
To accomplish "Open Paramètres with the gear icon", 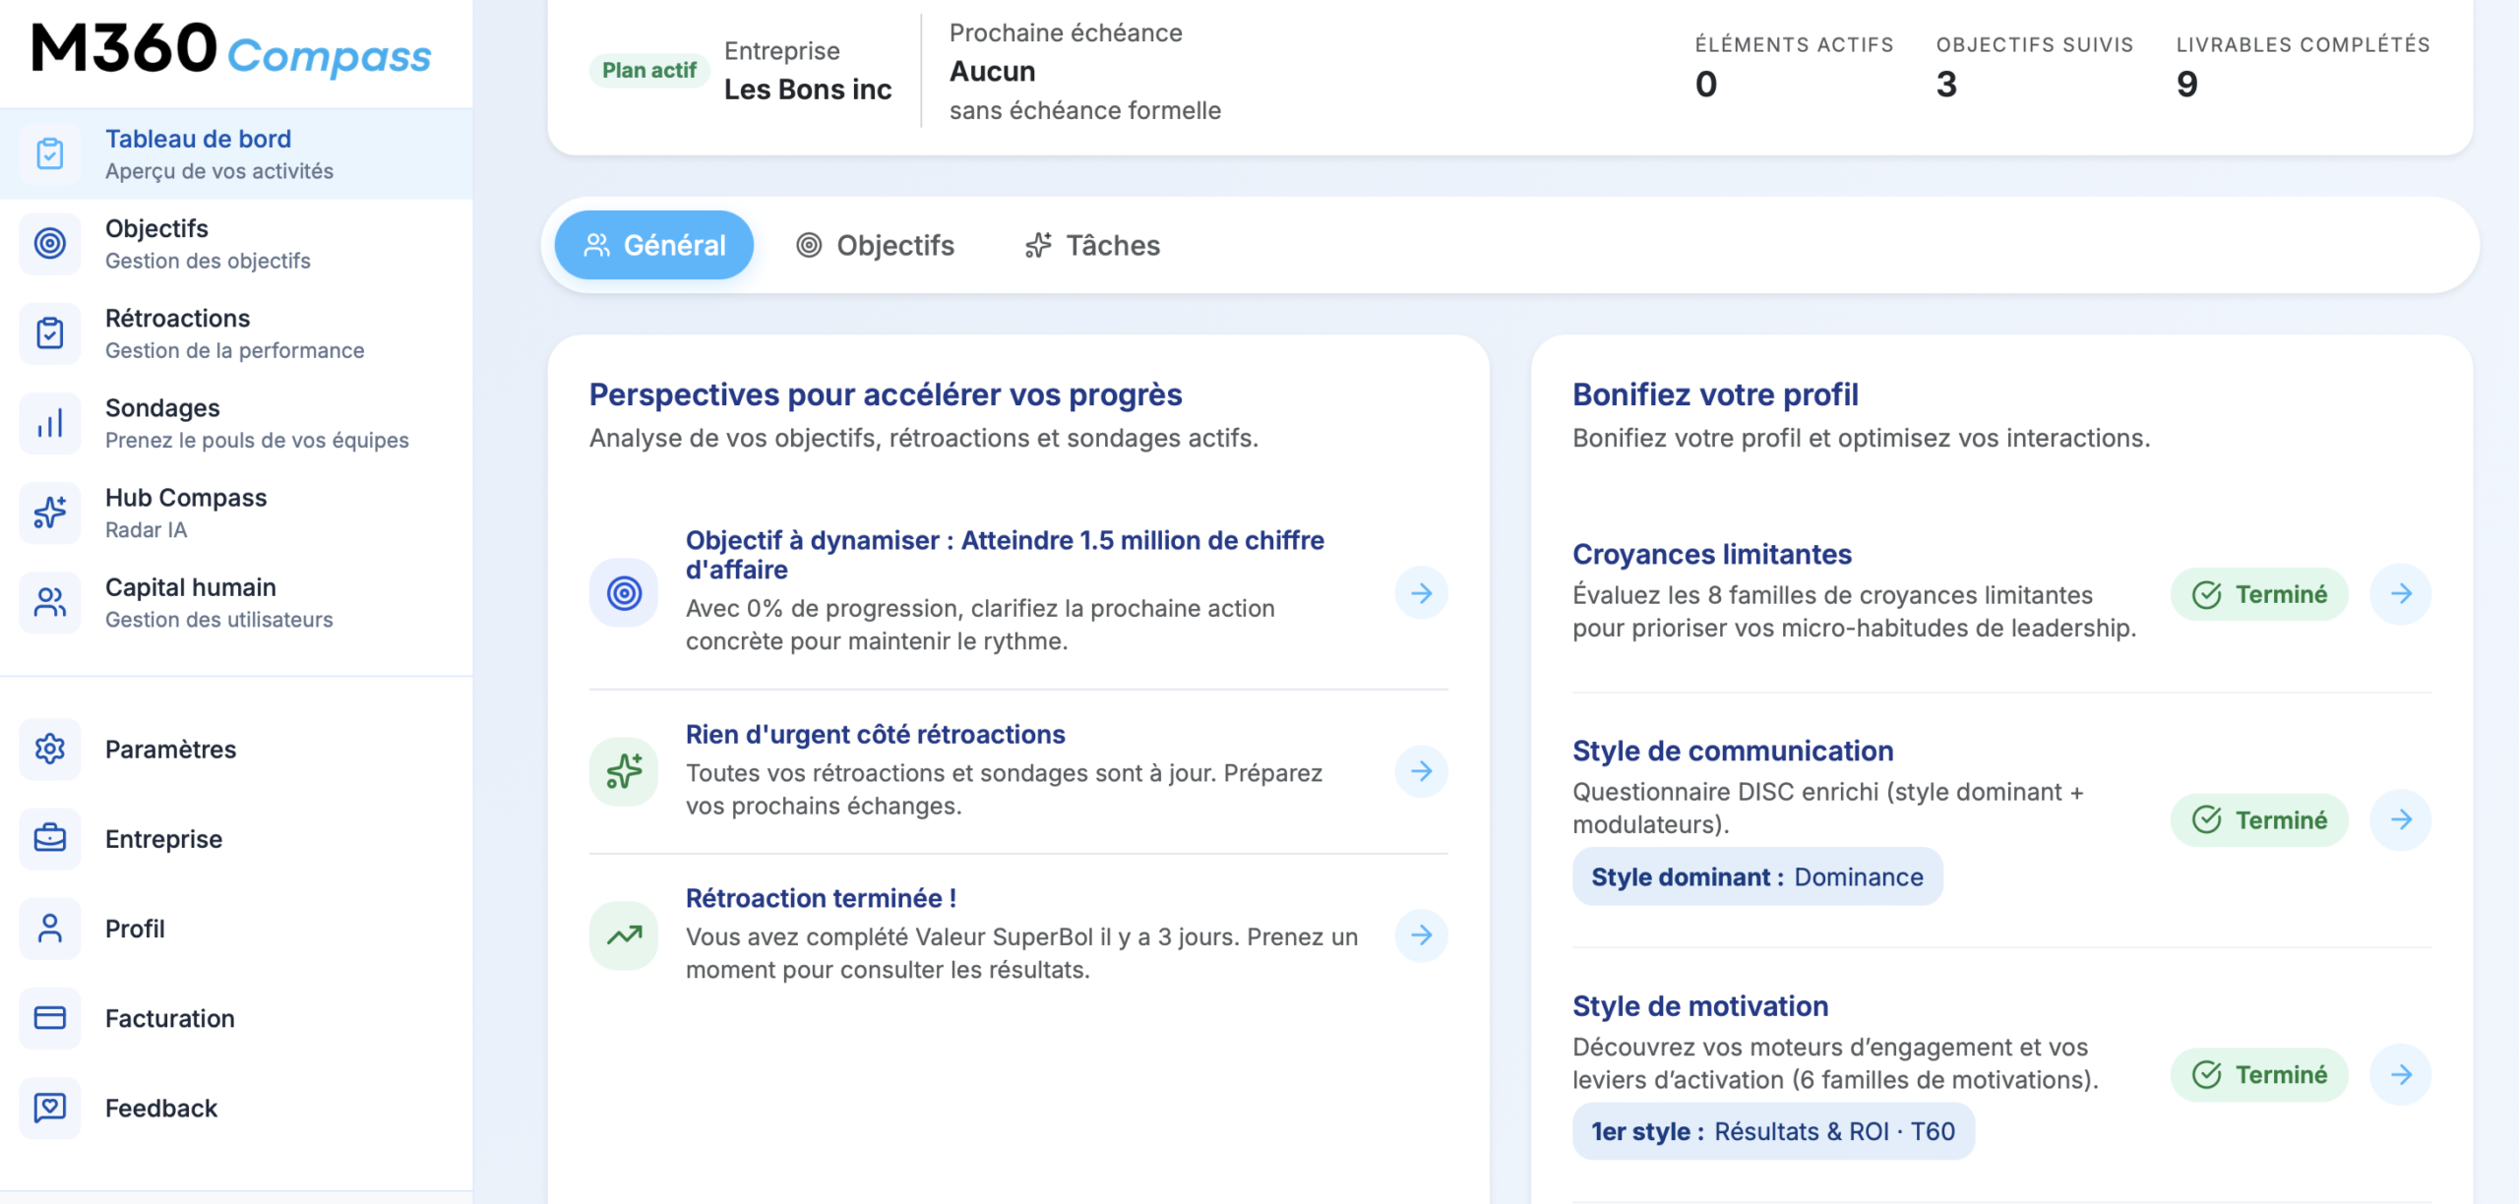I will (x=49, y=750).
